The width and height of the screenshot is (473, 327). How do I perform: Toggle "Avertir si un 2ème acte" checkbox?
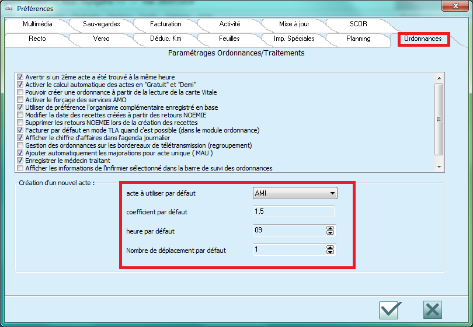coord(20,77)
